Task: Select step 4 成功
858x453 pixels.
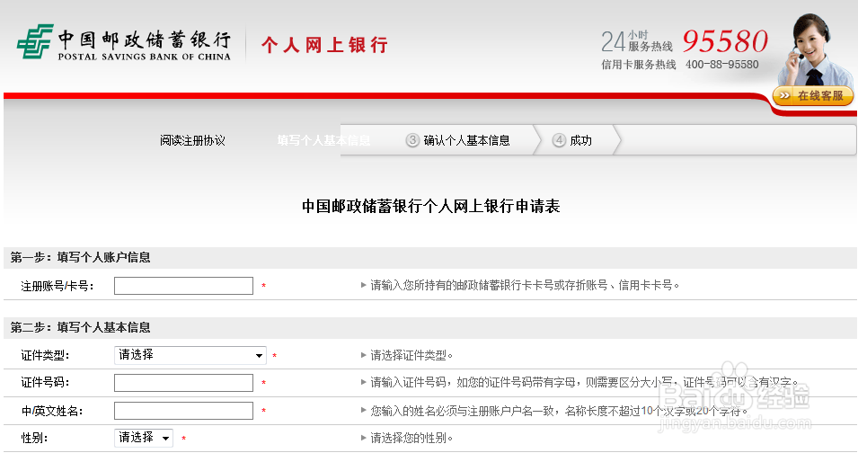Action: coord(580,140)
